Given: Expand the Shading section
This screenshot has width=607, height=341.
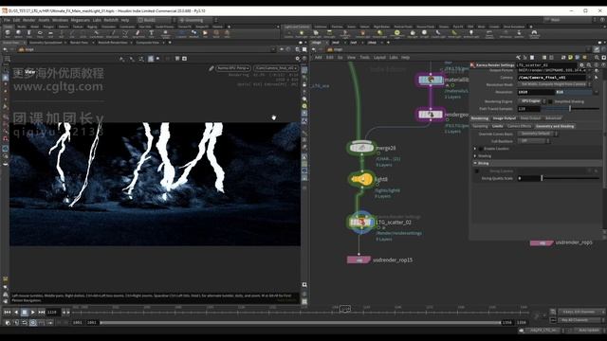Looking at the screenshot, I should 474,155.
